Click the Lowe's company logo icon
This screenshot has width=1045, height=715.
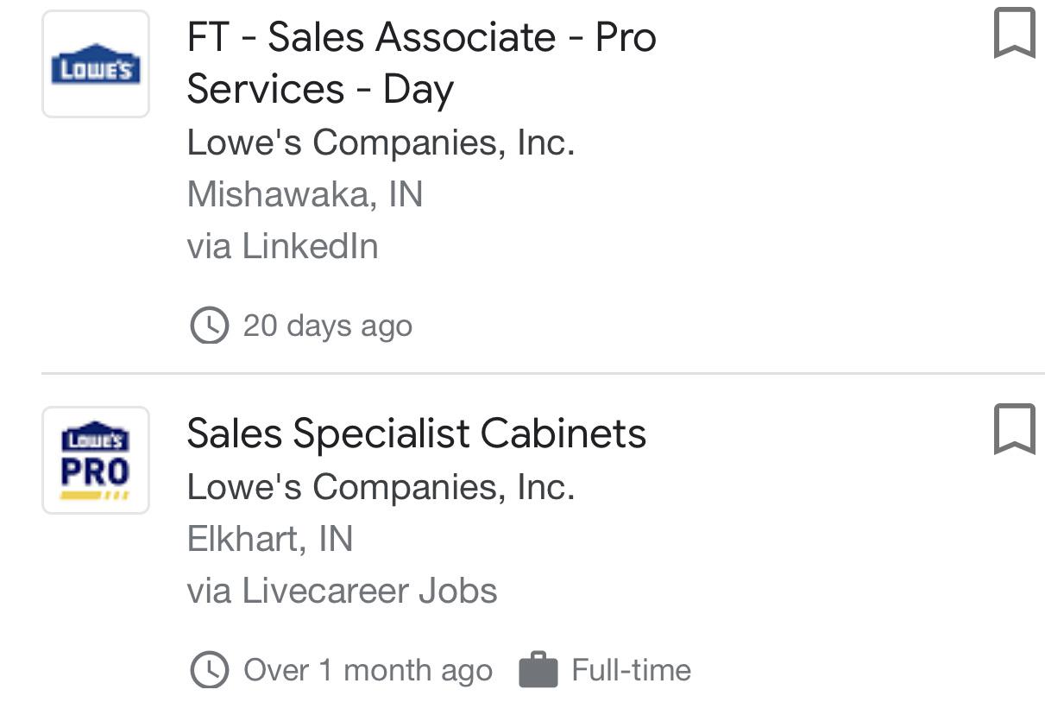tap(95, 61)
